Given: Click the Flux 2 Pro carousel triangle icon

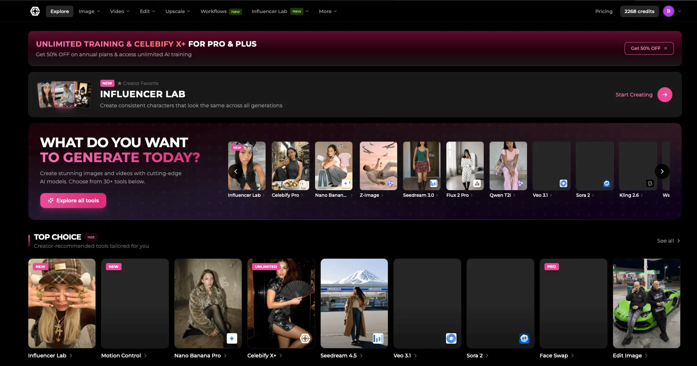Looking at the screenshot, I should (477, 183).
